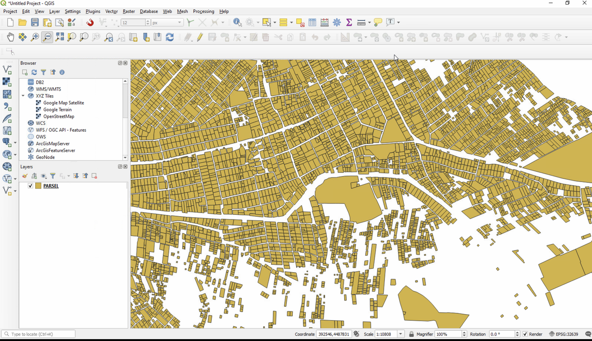Activate the Identify Features tool

[x=237, y=22]
